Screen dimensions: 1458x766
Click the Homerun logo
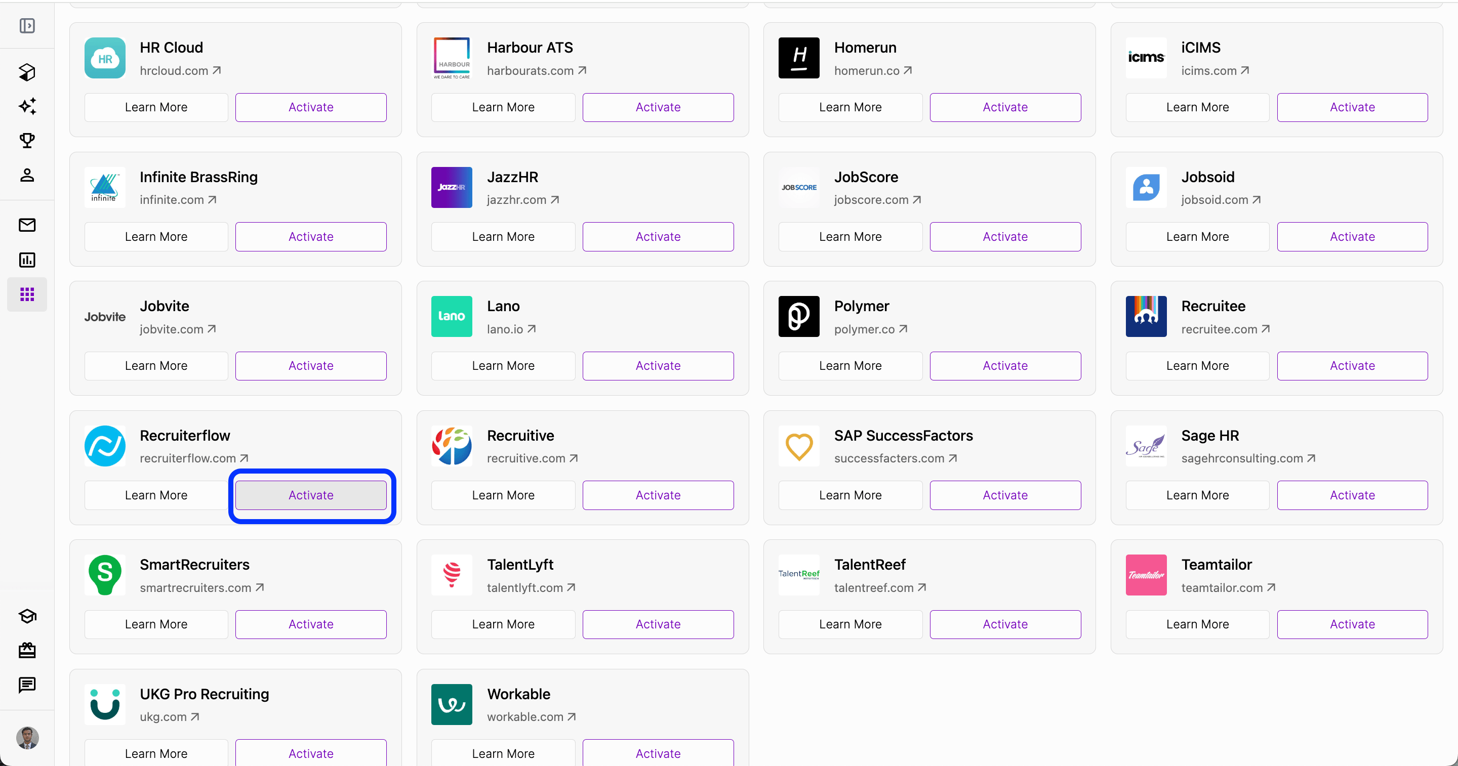799,58
